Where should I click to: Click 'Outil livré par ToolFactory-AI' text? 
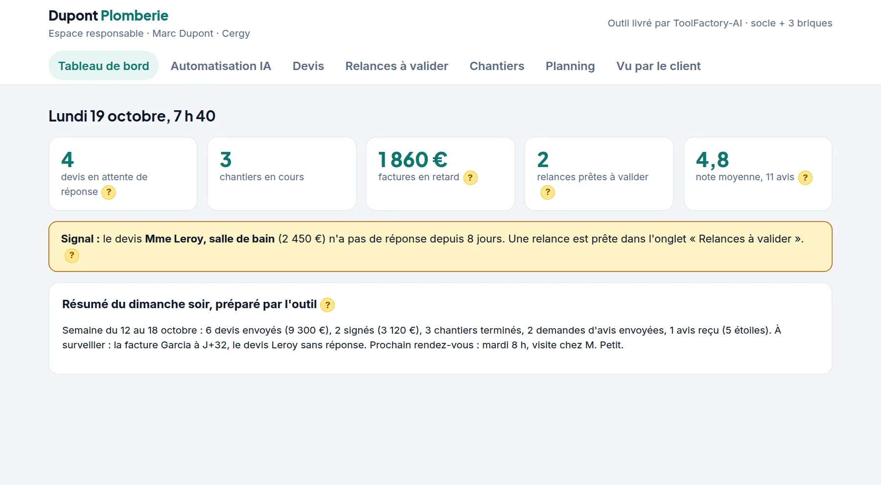(675, 23)
